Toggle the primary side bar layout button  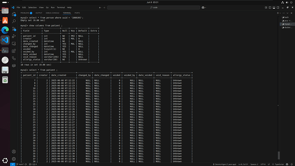[x=270, y=8]
